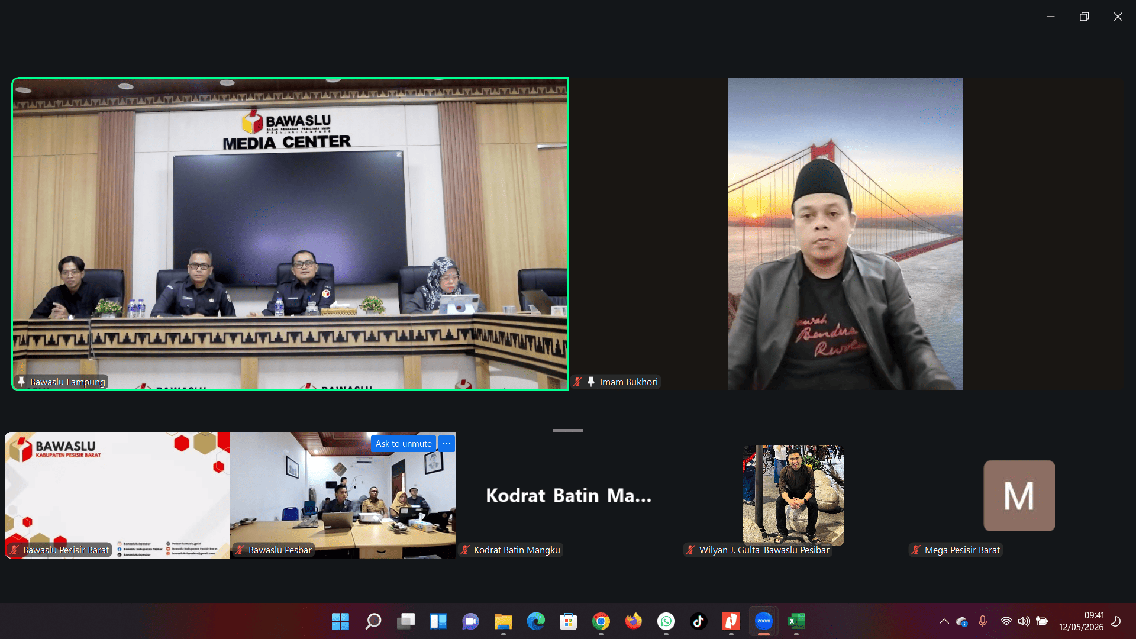Click the Mega Pesisir Barat name label
Image resolution: width=1136 pixels, height=639 pixels.
pyautogui.click(x=962, y=550)
